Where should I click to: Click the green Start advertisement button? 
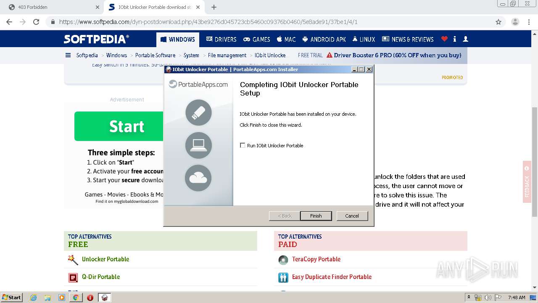tap(119, 126)
